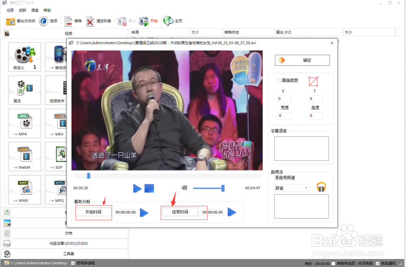Viewport: 406px width, 267px height.
Task: Open the 任务 menu
Action: coord(11,11)
